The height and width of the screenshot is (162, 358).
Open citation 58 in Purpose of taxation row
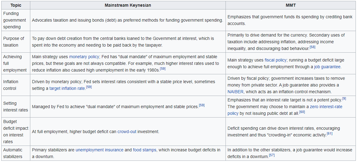pyautogui.click(x=312, y=47)
